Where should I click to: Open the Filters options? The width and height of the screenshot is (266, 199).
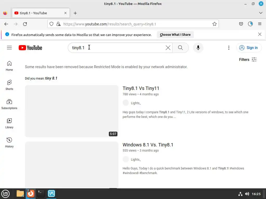pyautogui.click(x=248, y=60)
